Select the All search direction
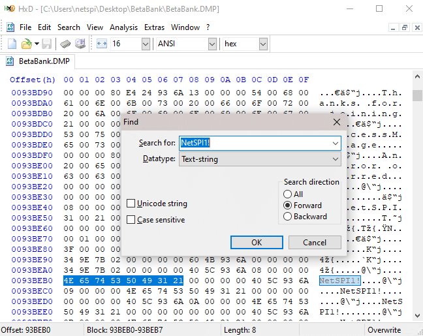423x336 pixels. click(x=287, y=194)
